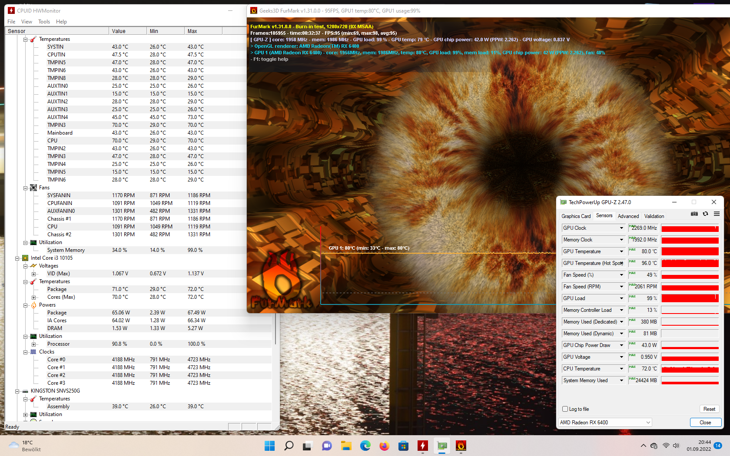Show hidden system tray icons
This screenshot has width=730, height=456.
click(x=643, y=446)
